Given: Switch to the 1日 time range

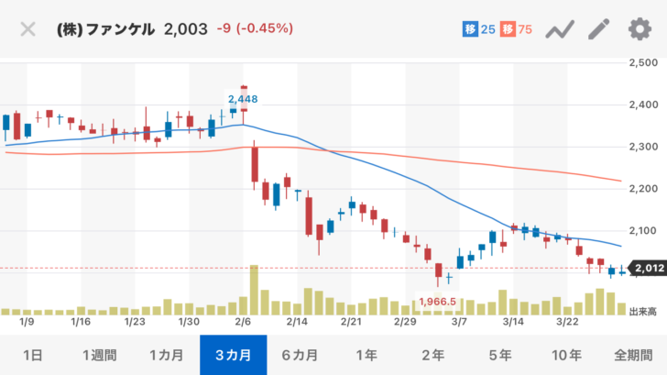Looking at the screenshot, I should pos(32,355).
